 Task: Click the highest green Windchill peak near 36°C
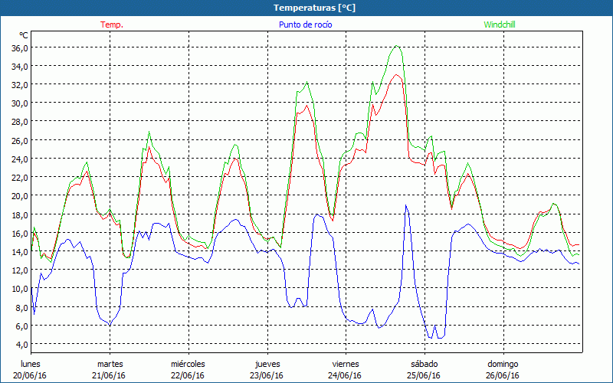click(x=396, y=46)
